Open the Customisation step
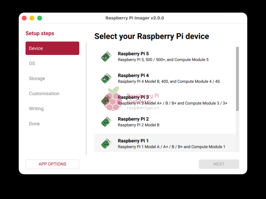 pos(44,94)
